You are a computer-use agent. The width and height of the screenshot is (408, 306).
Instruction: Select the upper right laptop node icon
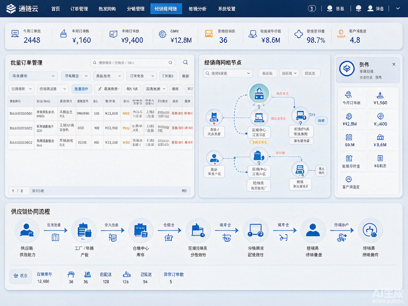tap(300, 115)
